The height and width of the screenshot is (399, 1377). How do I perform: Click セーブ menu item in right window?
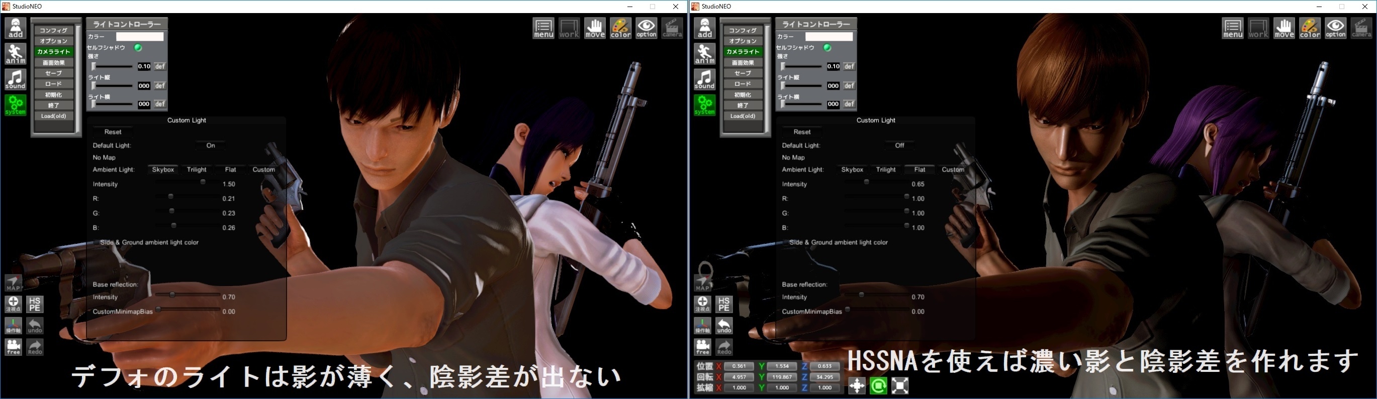click(x=743, y=73)
